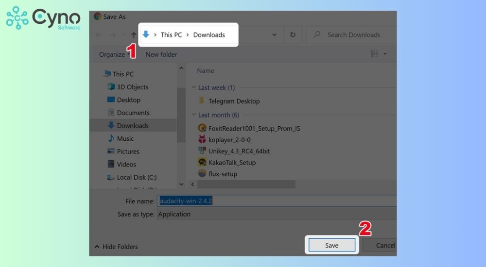The width and height of the screenshot is (486, 267).
Task: Collapse the Last month group
Action: coord(194,115)
